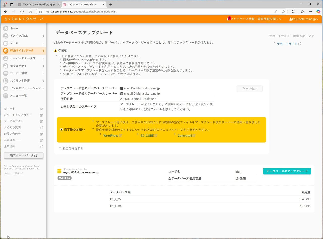323x239 pixels.
Task: Click the chart icon beside サーバーステータス
Action: (6, 58)
